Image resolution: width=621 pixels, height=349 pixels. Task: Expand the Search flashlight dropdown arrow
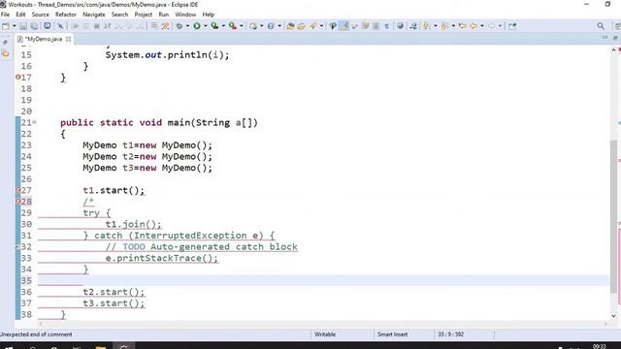321,26
